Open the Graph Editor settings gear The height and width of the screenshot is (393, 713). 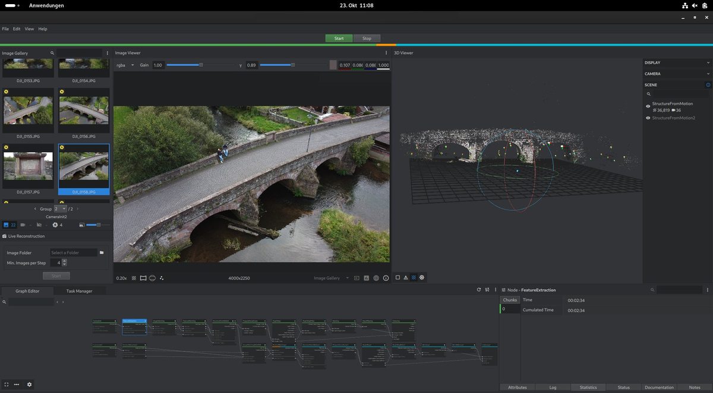click(29, 385)
